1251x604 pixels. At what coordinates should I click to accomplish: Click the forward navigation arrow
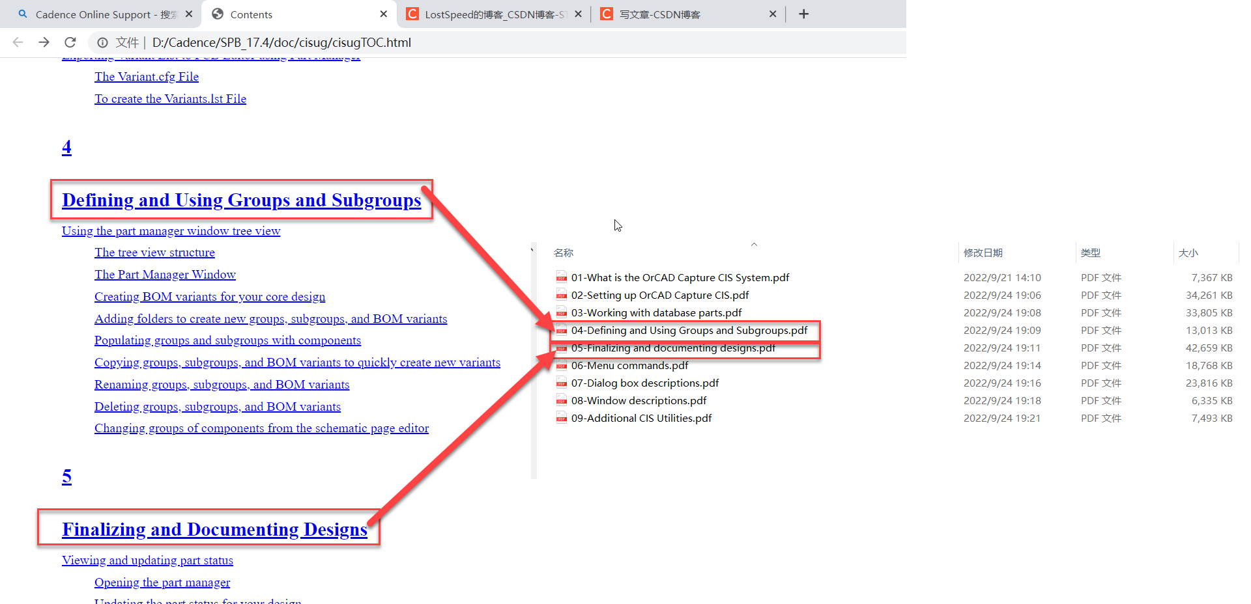(x=44, y=42)
